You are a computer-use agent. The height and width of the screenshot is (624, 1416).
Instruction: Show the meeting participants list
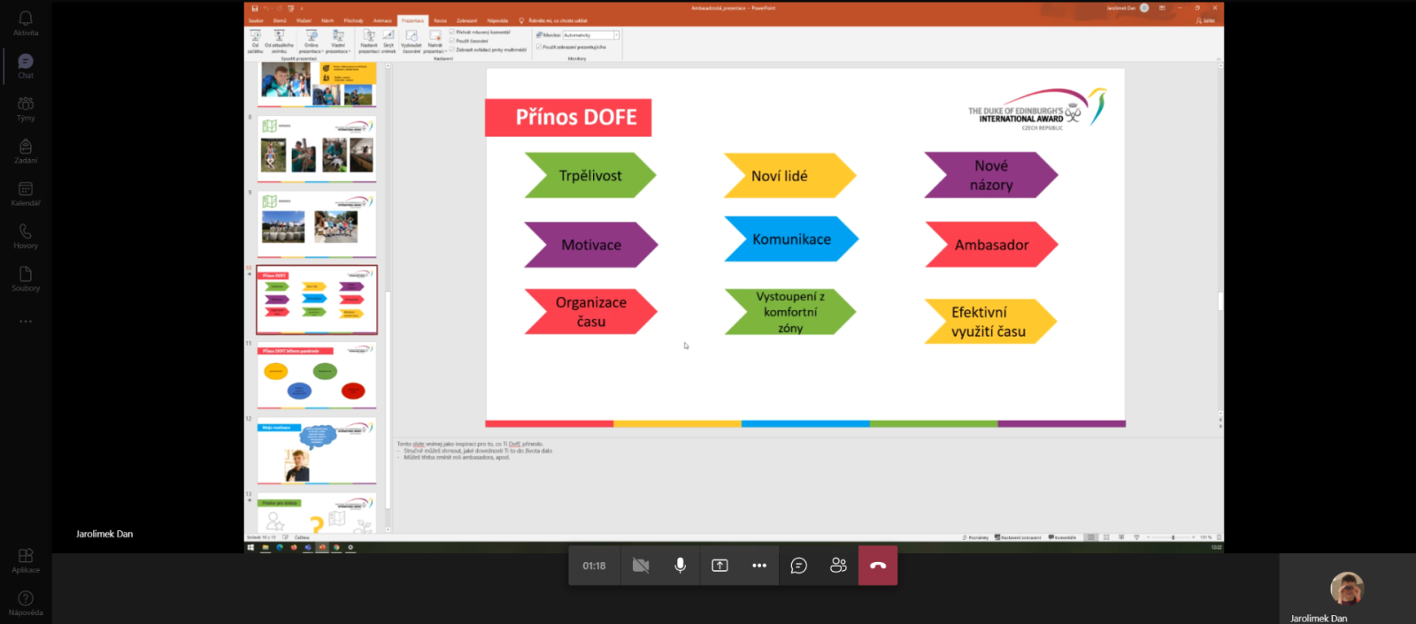tap(838, 566)
